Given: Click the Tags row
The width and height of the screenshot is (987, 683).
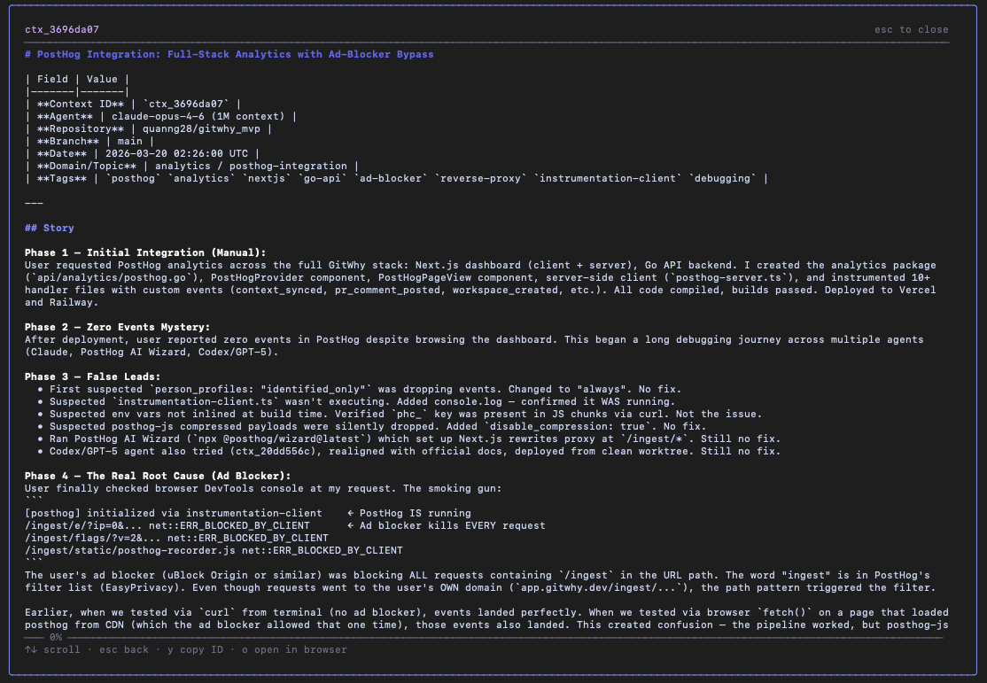Looking at the screenshot, I should [397, 178].
